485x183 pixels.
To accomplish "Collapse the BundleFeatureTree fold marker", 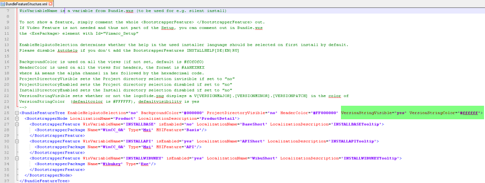I will tap(16, 113).
